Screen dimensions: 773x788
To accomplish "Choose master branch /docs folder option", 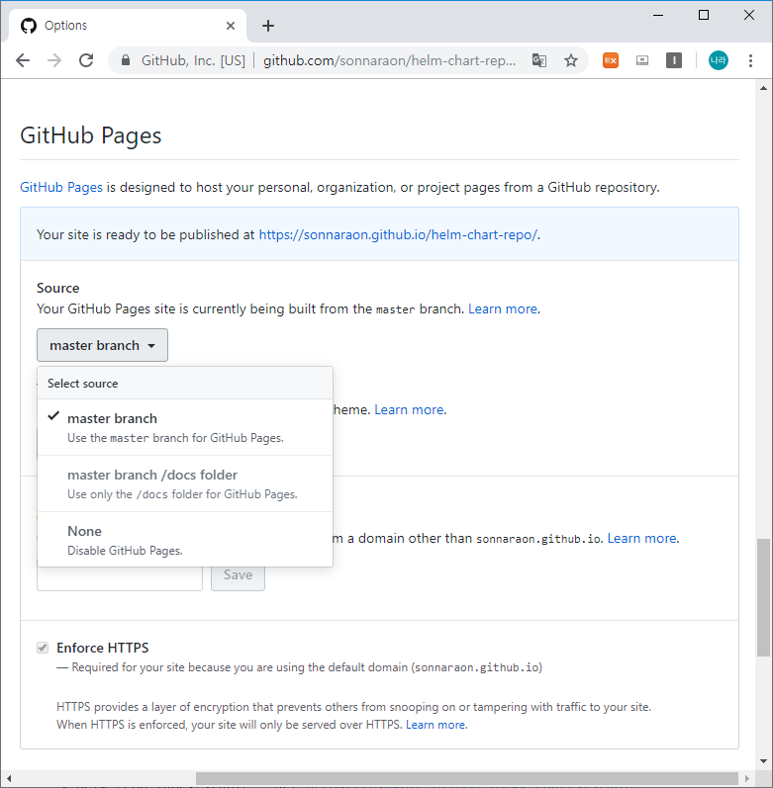I will 185,483.
